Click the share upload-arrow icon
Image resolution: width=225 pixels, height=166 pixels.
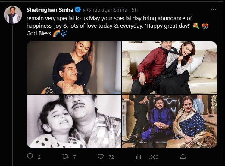[183, 156]
